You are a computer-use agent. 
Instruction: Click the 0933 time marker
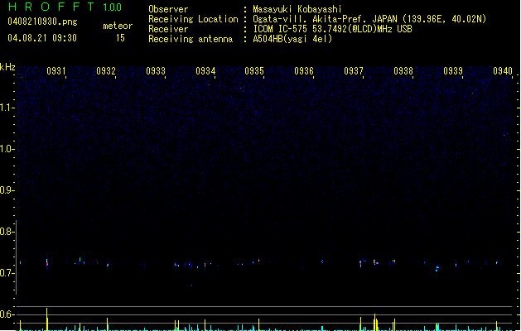coord(156,71)
